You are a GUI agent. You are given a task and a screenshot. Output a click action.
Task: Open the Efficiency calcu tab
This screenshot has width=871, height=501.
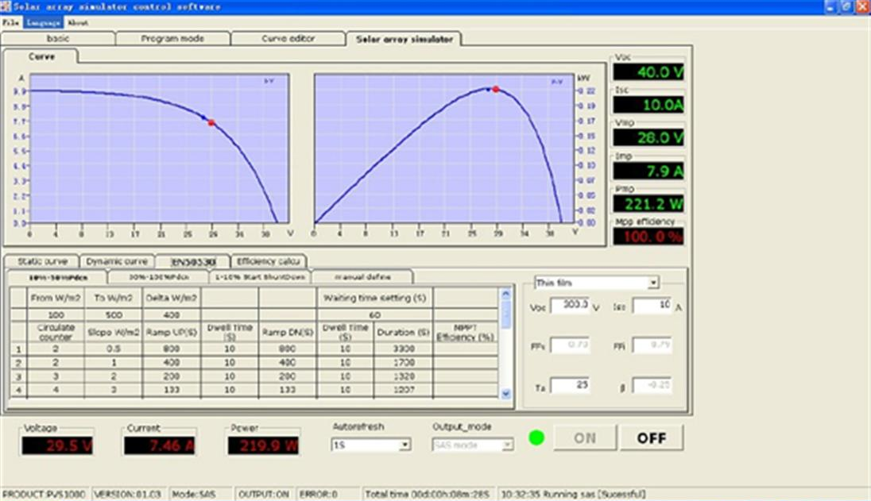pyautogui.click(x=268, y=261)
